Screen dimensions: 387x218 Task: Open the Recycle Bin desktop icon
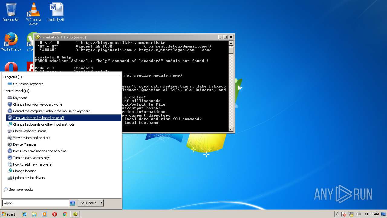point(11,12)
